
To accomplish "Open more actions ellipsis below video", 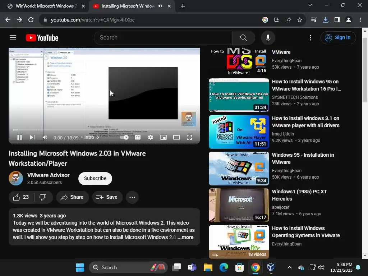I will click(132, 197).
